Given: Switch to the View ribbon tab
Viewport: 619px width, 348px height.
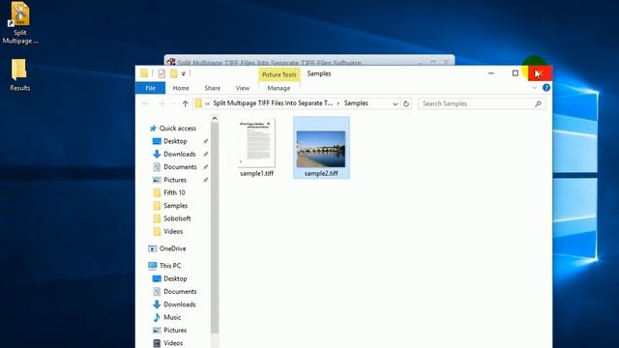Looking at the screenshot, I should point(243,88).
